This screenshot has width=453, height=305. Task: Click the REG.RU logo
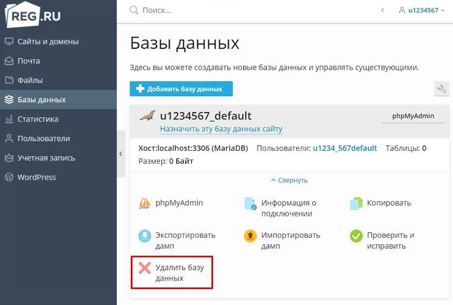point(33,15)
